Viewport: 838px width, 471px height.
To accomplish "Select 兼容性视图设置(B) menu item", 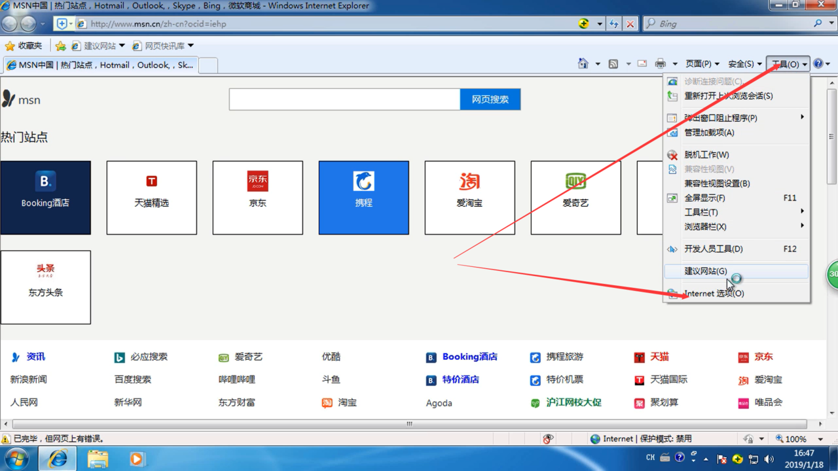I will pyautogui.click(x=737, y=183).
